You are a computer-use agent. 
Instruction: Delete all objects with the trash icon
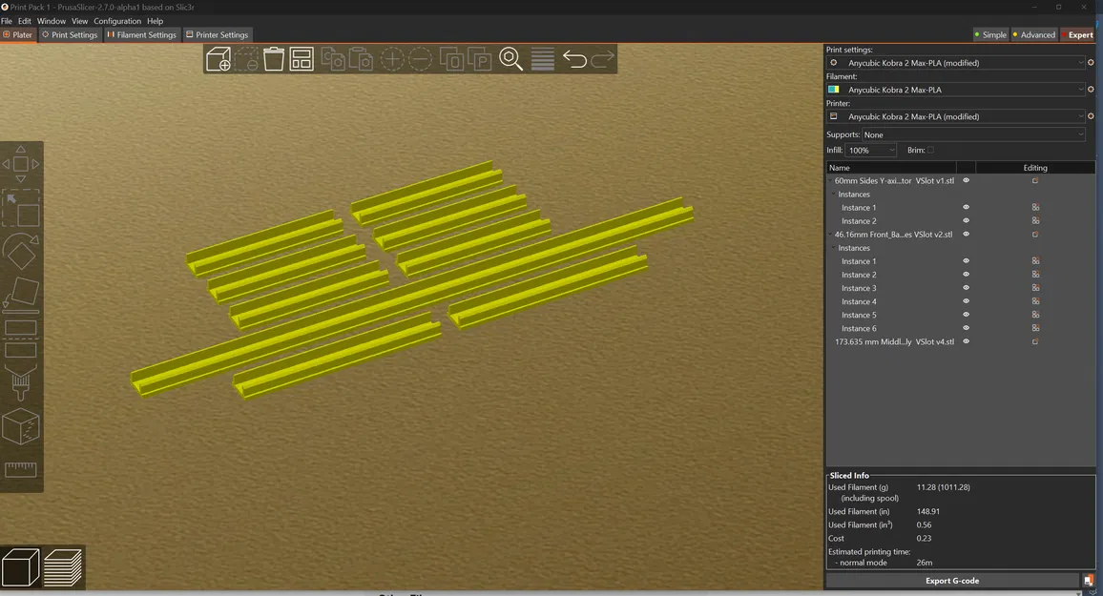274,59
